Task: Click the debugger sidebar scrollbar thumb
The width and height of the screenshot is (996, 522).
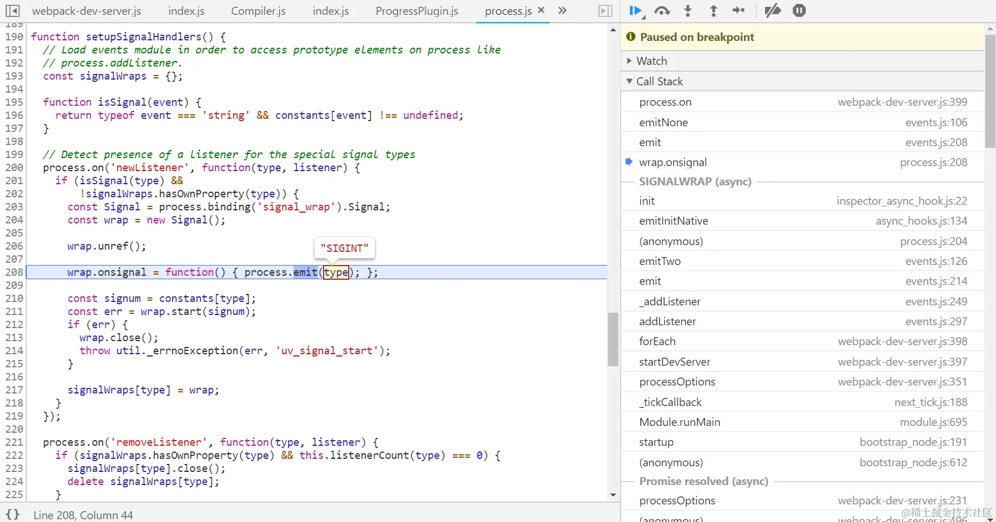Action: (x=990, y=91)
